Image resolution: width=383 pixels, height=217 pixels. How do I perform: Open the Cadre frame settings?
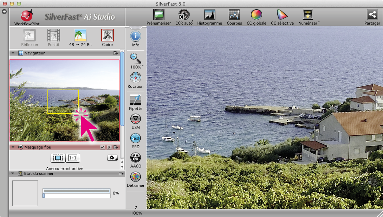pos(107,35)
